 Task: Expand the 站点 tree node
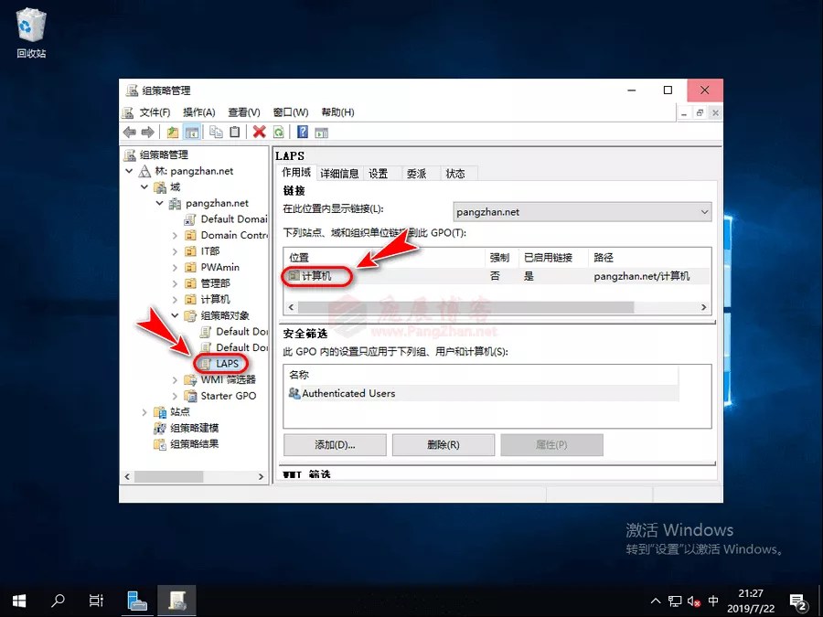(144, 412)
